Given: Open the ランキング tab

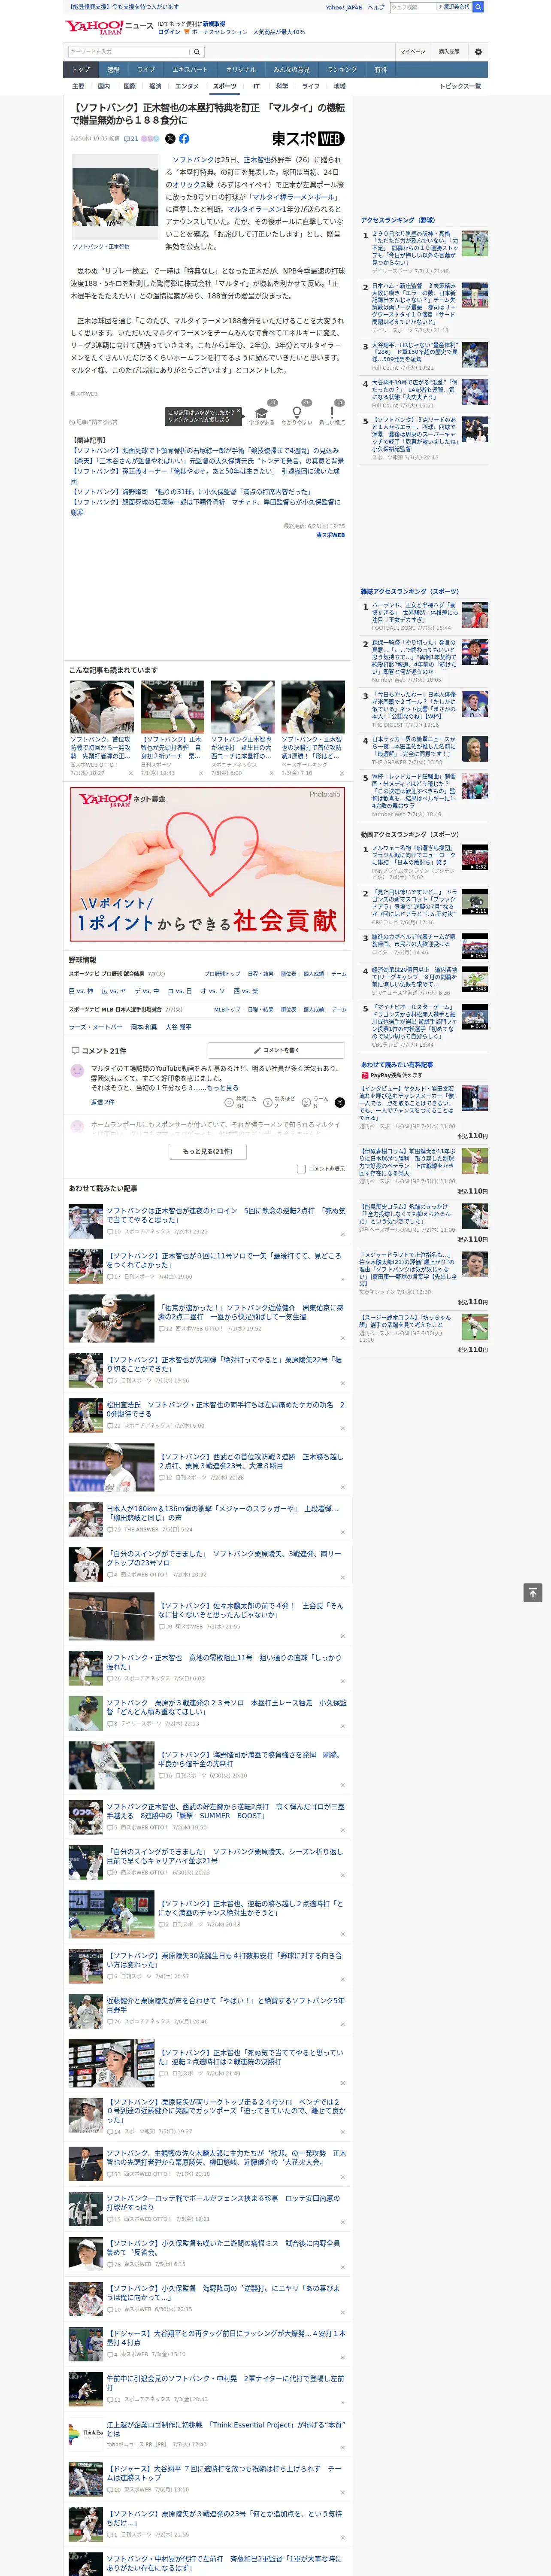Looking at the screenshot, I should (x=342, y=70).
